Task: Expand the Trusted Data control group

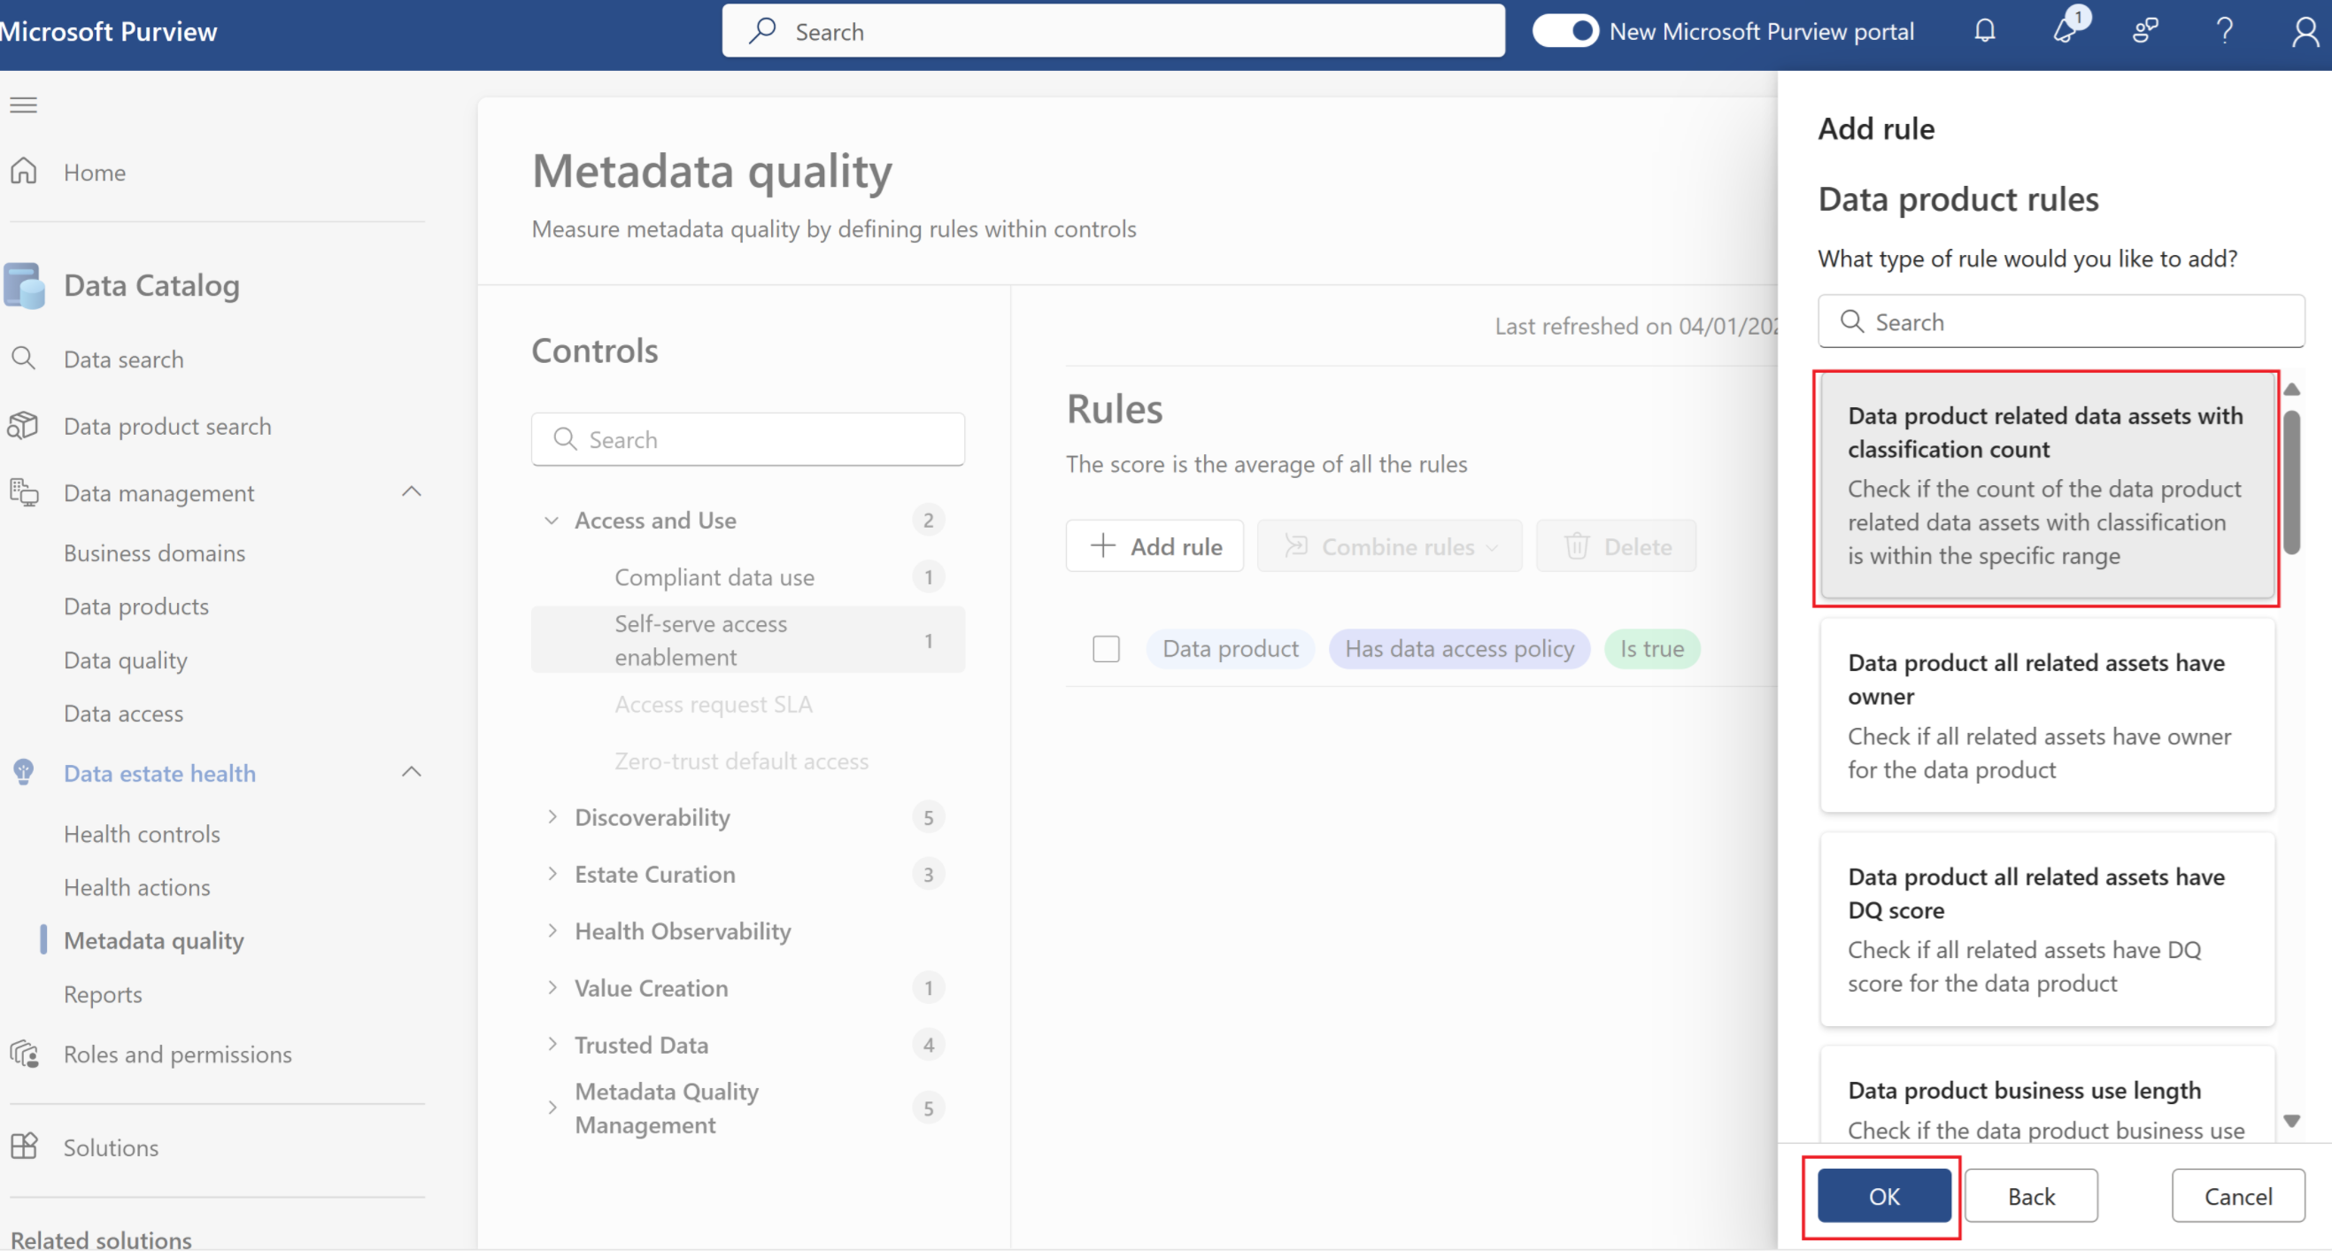Action: click(552, 1044)
